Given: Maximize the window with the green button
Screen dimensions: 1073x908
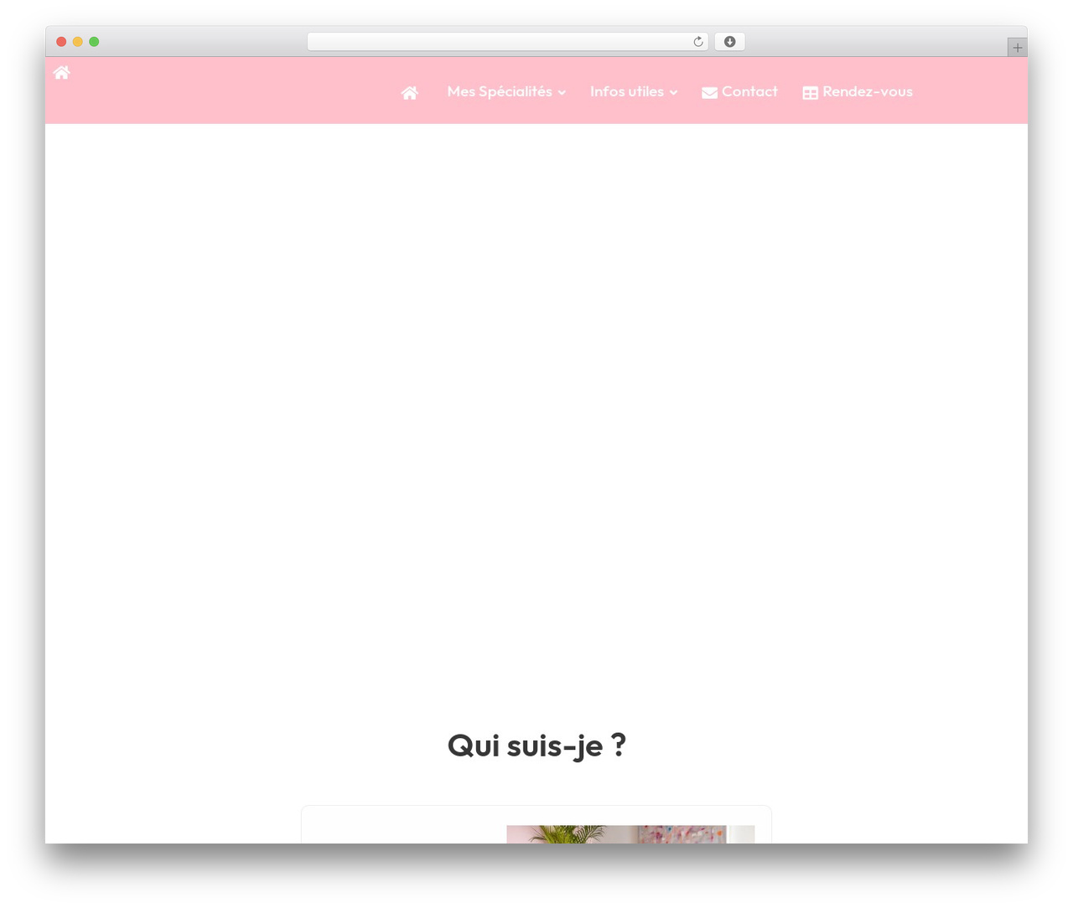Looking at the screenshot, I should pos(94,42).
